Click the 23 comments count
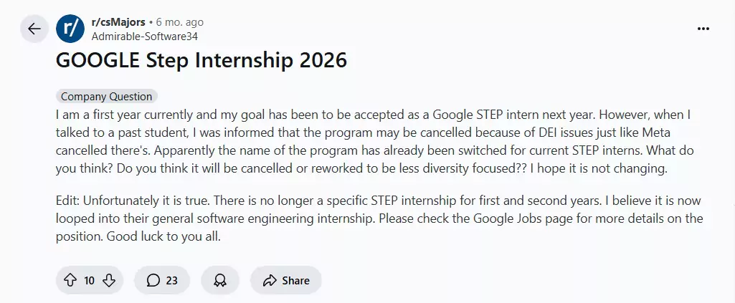 pos(171,280)
